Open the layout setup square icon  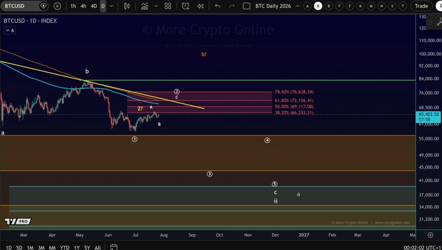coord(247,6)
